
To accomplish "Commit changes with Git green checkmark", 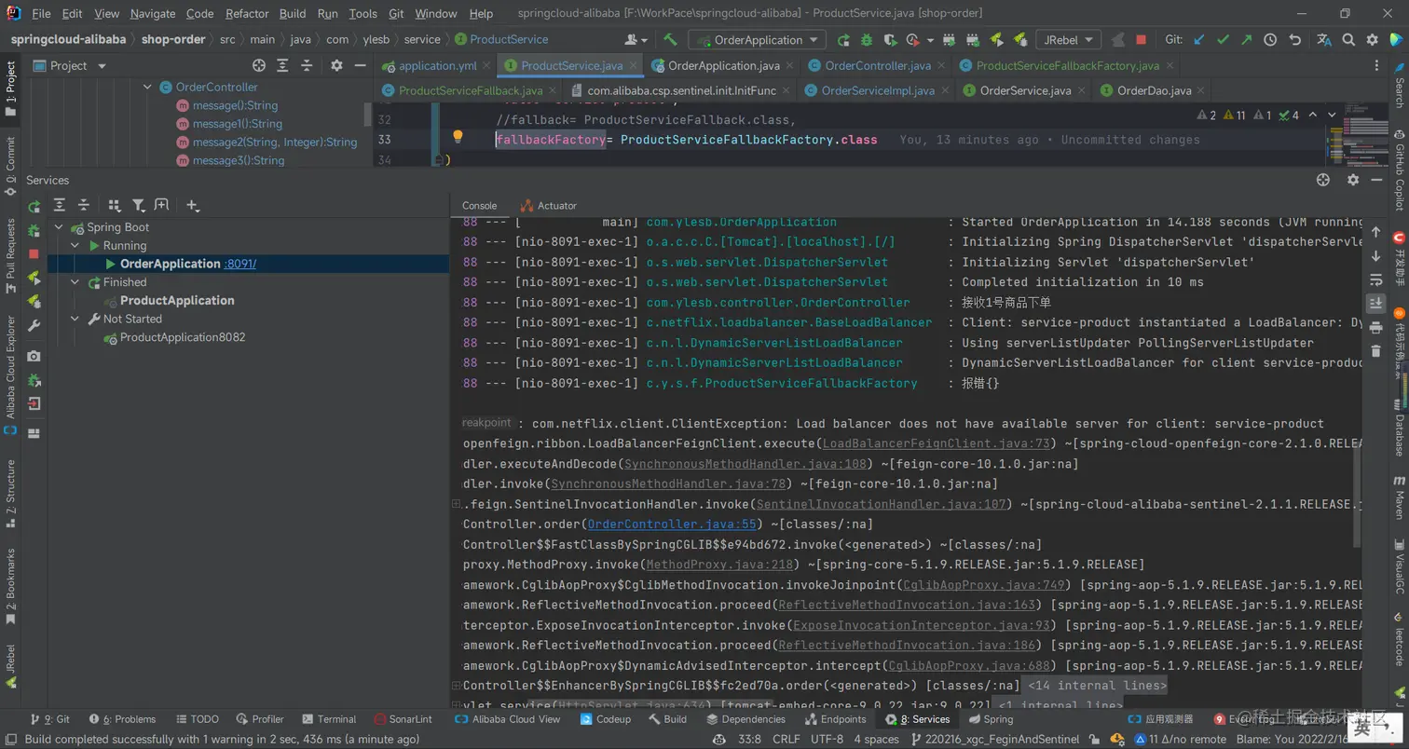I will 1224,40.
